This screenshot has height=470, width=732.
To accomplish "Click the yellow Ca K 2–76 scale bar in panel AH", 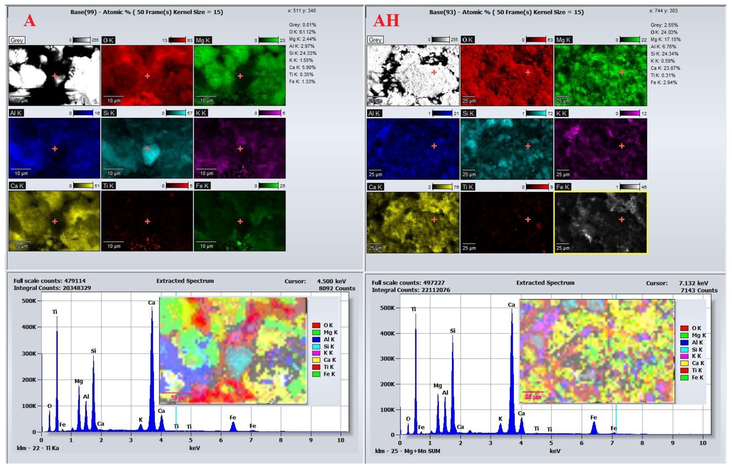I will [442, 187].
